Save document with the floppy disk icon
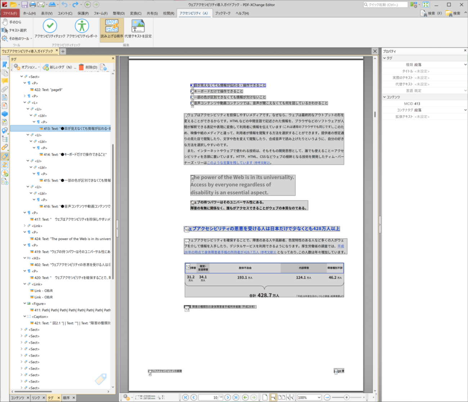This screenshot has width=468, height=402. click(x=24, y=5)
